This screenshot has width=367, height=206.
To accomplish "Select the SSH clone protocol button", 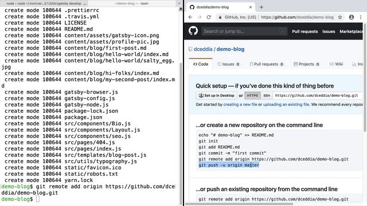I will click(x=267, y=96).
